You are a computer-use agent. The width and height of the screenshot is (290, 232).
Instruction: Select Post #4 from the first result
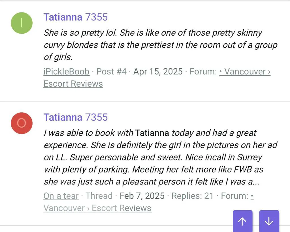click(x=111, y=72)
